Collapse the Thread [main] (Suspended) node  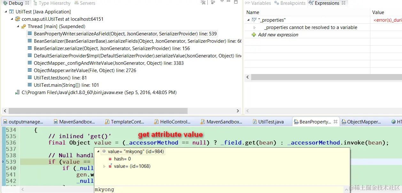[x=18, y=26]
